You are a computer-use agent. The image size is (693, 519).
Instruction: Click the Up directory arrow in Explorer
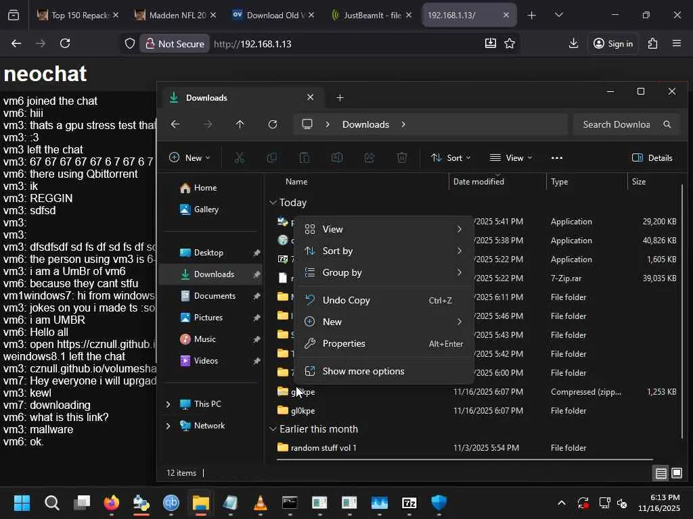tap(240, 124)
